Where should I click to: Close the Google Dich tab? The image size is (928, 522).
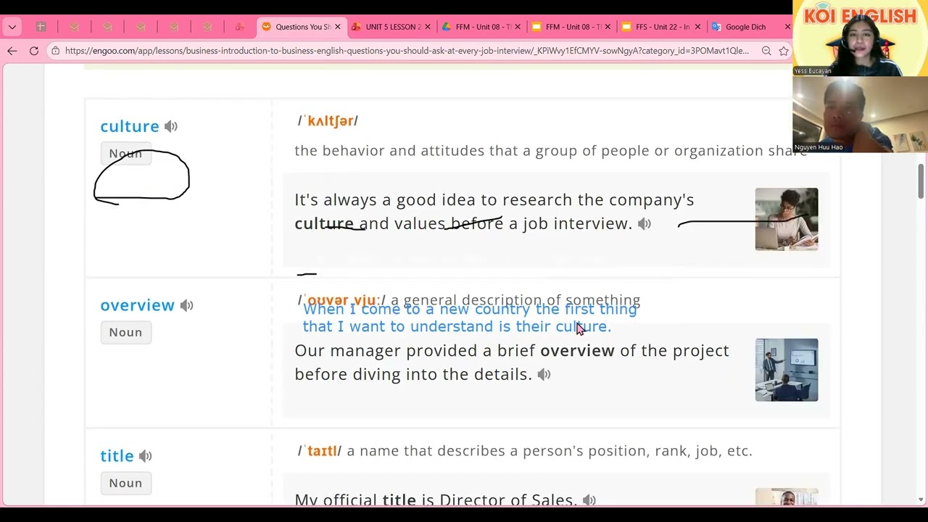[x=787, y=27]
